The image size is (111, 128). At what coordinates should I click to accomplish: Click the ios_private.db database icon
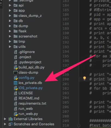[x=16, y=83]
